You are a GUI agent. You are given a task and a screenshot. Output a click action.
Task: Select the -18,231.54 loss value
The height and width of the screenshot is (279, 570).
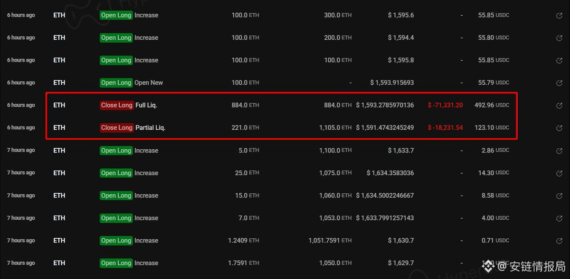click(x=445, y=127)
